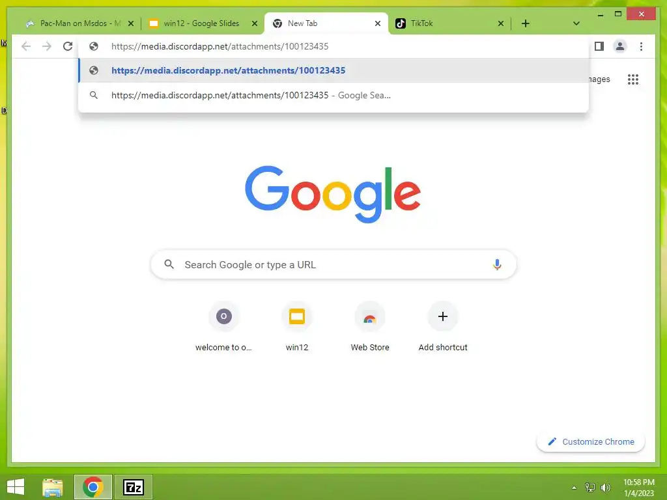Open the win12 shortcut tile
Viewport: 667px width, 500px height.
pyautogui.click(x=297, y=327)
